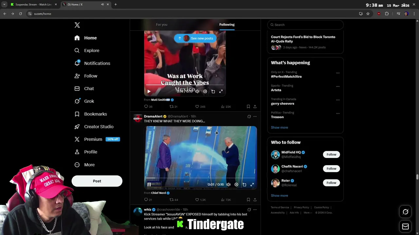Select the Following tab
The width and height of the screenshot is (419, 235).
(227, 24)
